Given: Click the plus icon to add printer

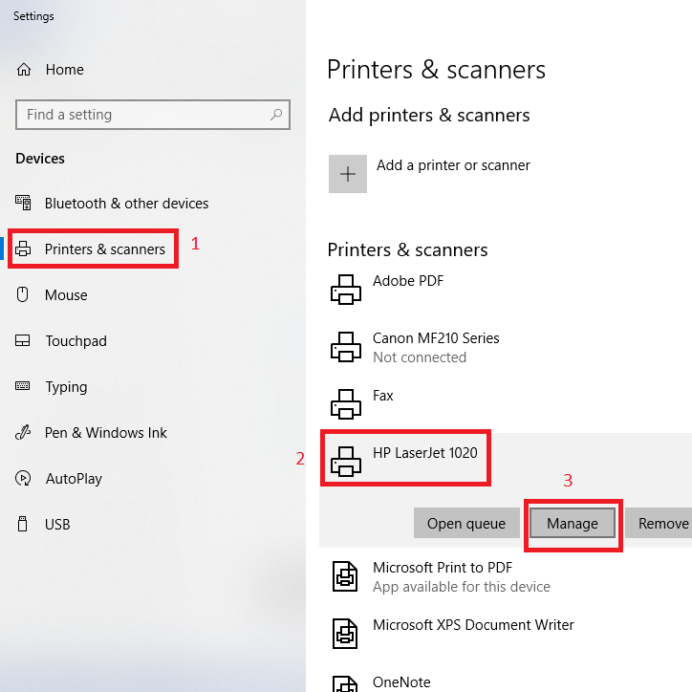Looking at the screenshot, I should 348,174.
